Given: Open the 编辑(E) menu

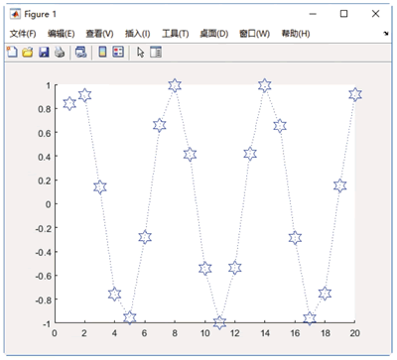Looking at the screenshot, I should (62, 34).
